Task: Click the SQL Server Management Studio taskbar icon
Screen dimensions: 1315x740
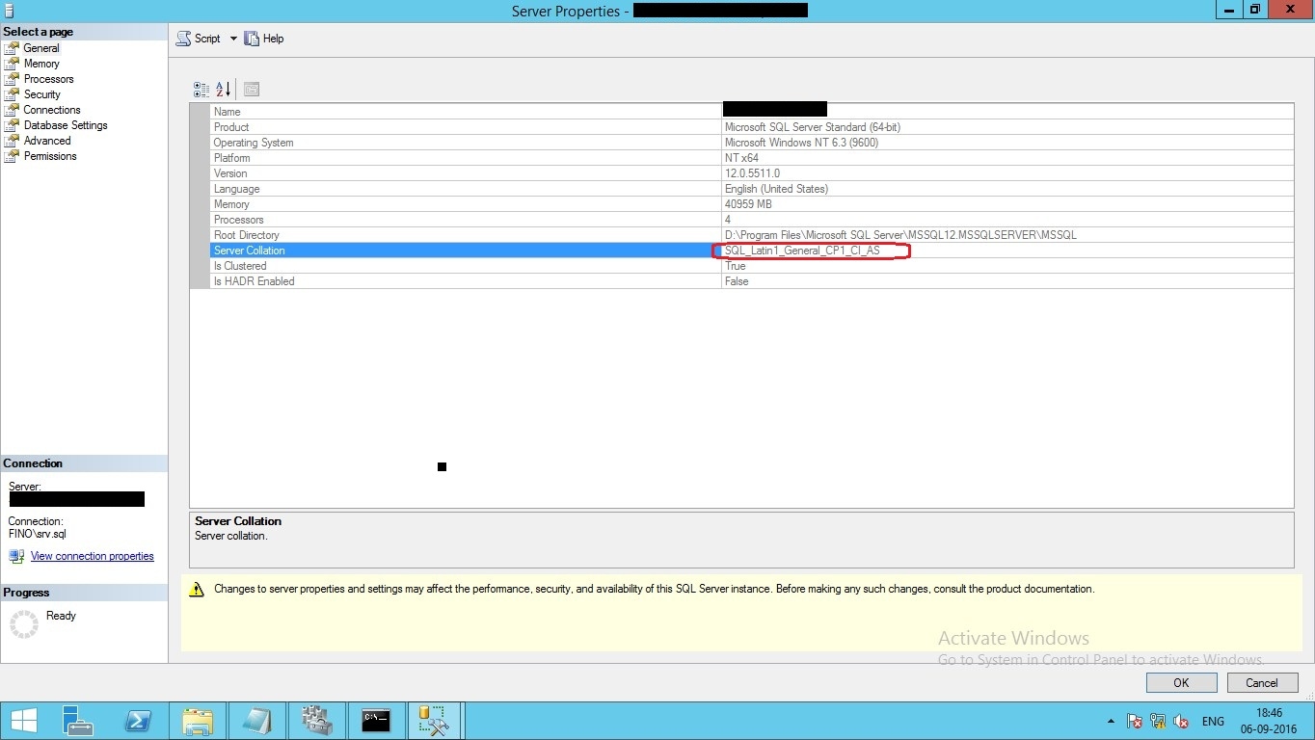Action: [435, 721]
